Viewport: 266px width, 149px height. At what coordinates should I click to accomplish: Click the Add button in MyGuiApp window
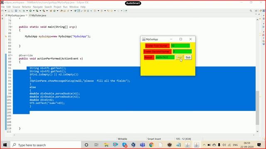pos(180,58)
